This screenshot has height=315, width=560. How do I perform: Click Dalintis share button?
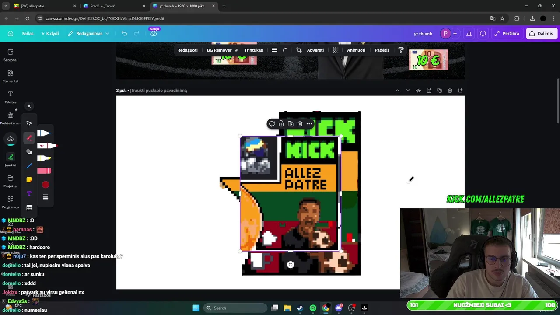(542, 34)
